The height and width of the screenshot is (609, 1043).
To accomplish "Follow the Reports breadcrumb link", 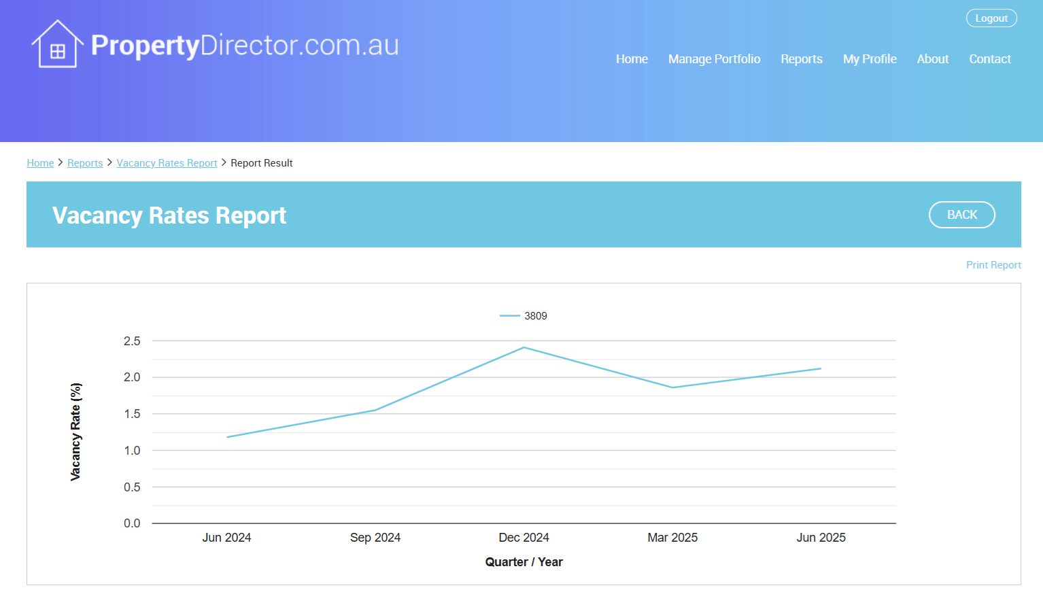I will pos(85,163).
